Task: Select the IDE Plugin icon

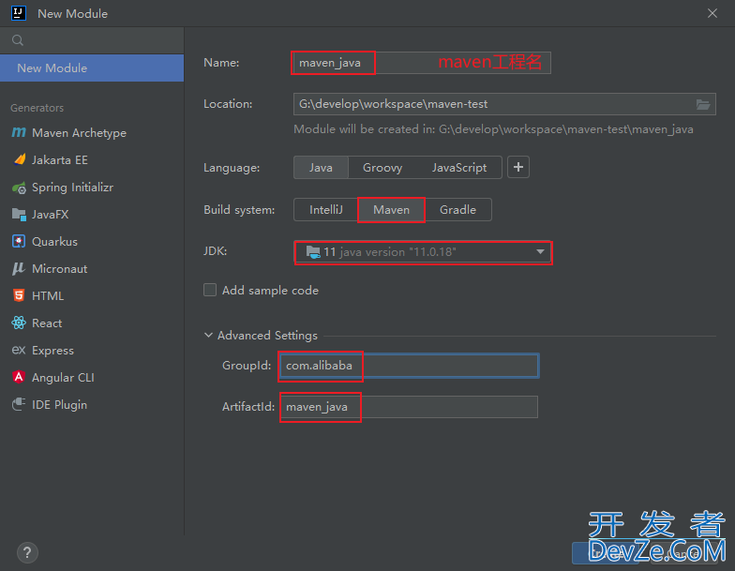Action: (19, 405)
